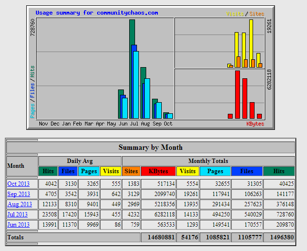
Task: Click the chart title for communitychaos.com
Action: (97, 13)
